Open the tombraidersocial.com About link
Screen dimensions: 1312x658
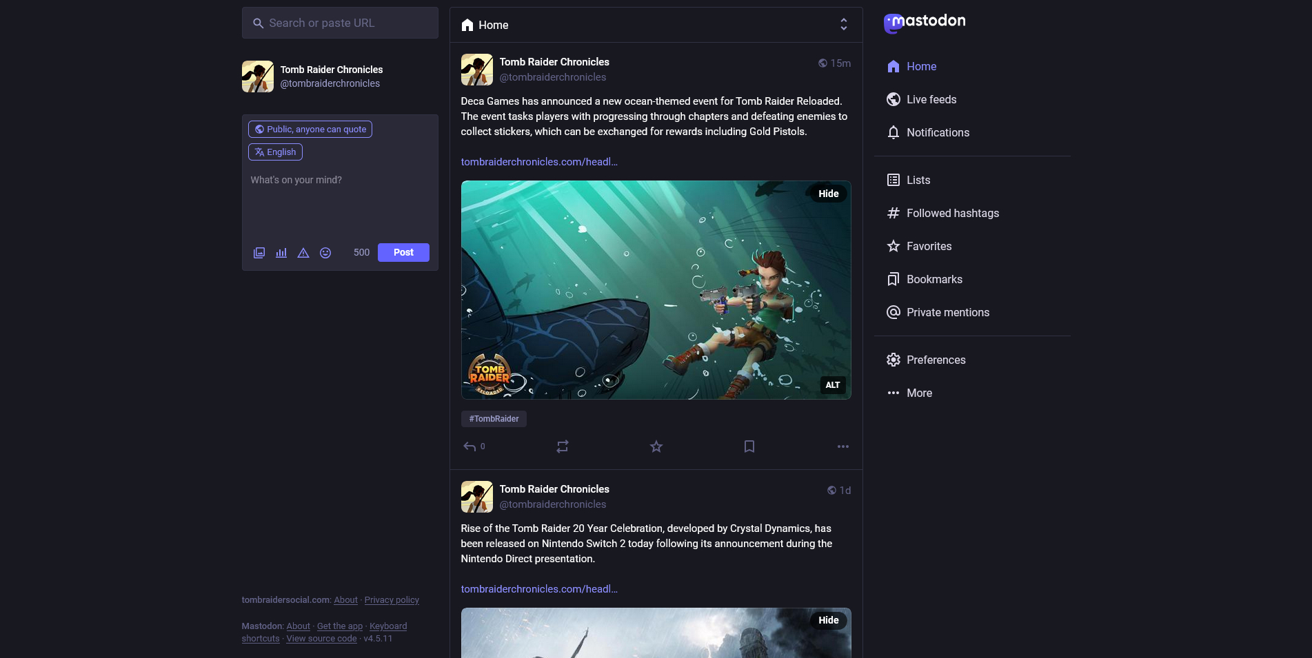pyautogui.click(x=346, y=600)
